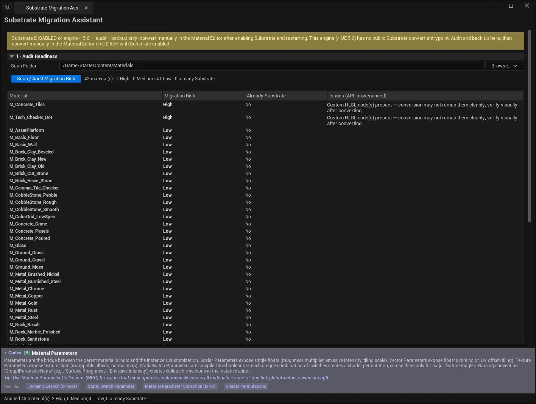Close the Substrate Migration Assistant tab
Screen dimensions: 536x404
tap(86, 8)
